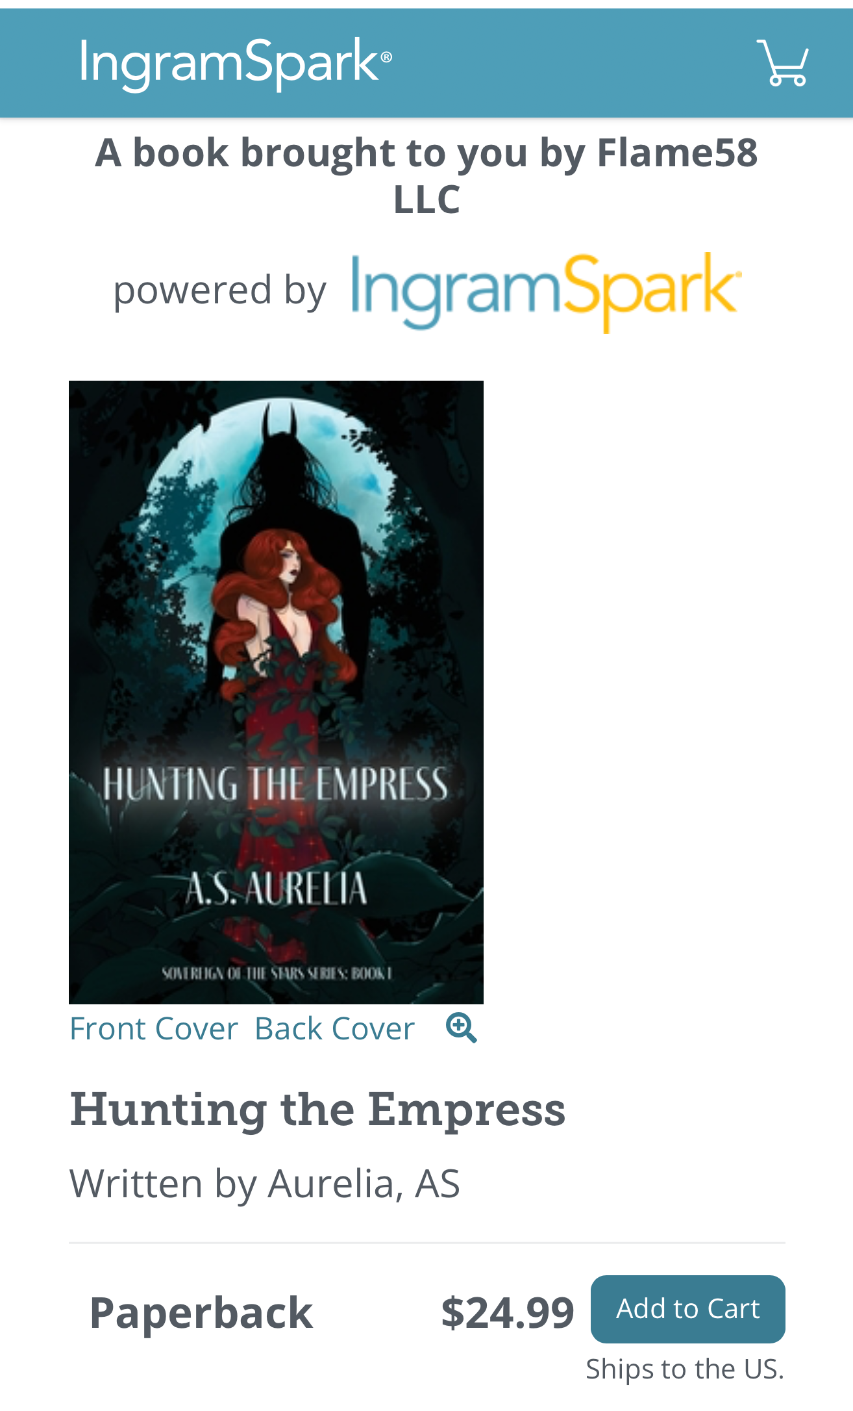The width and height of the screenshot is (853, 1411).
Task: Open the shopping cart icon
Action: [x=783, y=62]
